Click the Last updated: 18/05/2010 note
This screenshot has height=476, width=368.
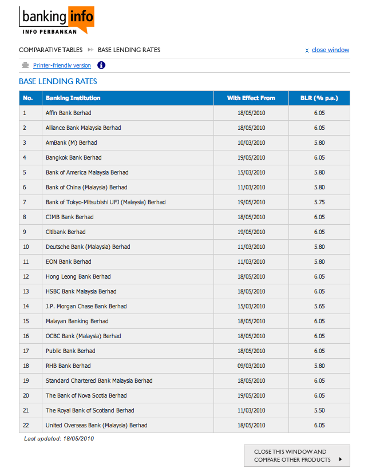tap(59, 439)
